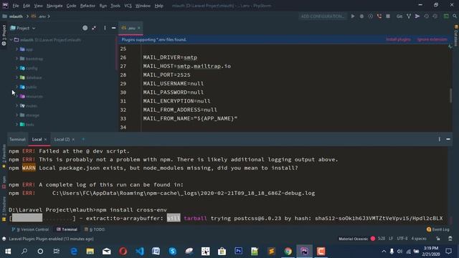Open the Event Log
The height and width of the screenshot is (258, 459).
tap(438, 229)
